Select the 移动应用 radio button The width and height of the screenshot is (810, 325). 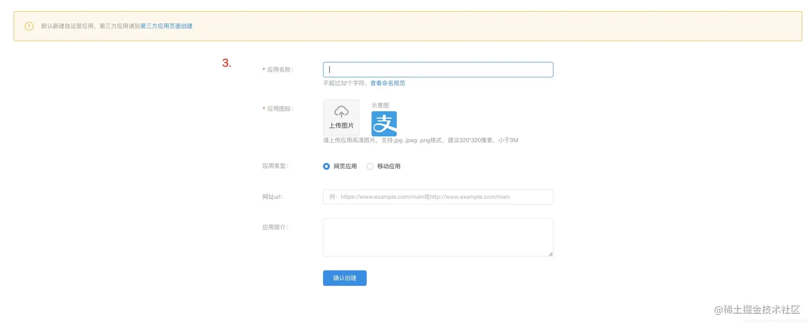(x=370, y=166)
